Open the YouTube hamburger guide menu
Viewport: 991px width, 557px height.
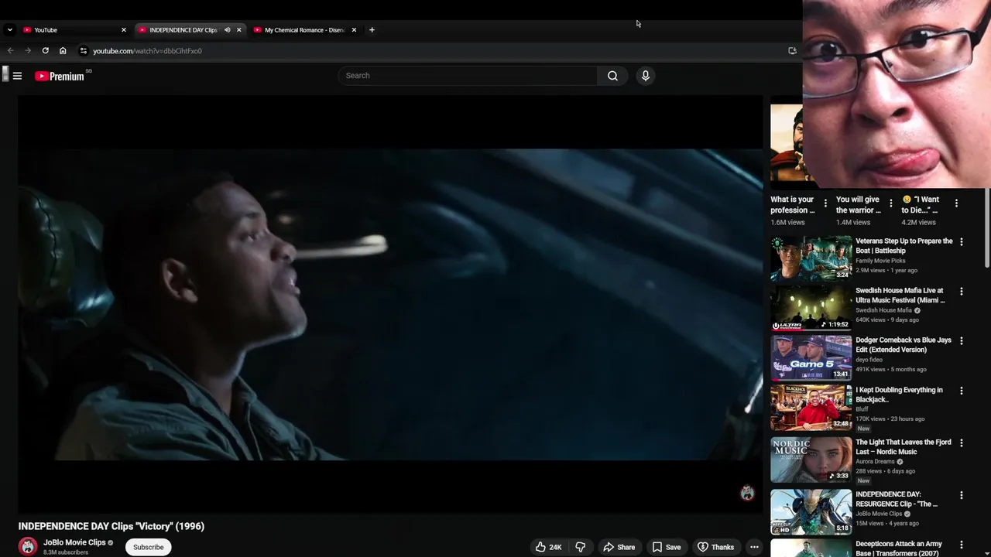point(17,76)
